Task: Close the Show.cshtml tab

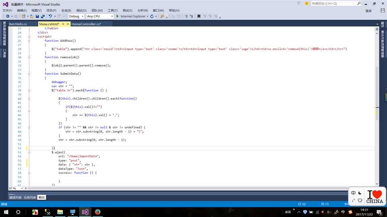Action: [x=68, y=24]
